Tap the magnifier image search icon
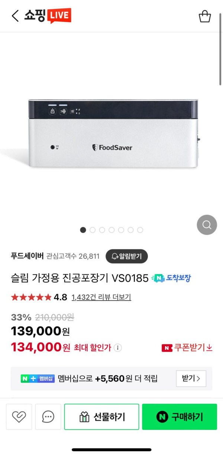 tap(207, 225)
